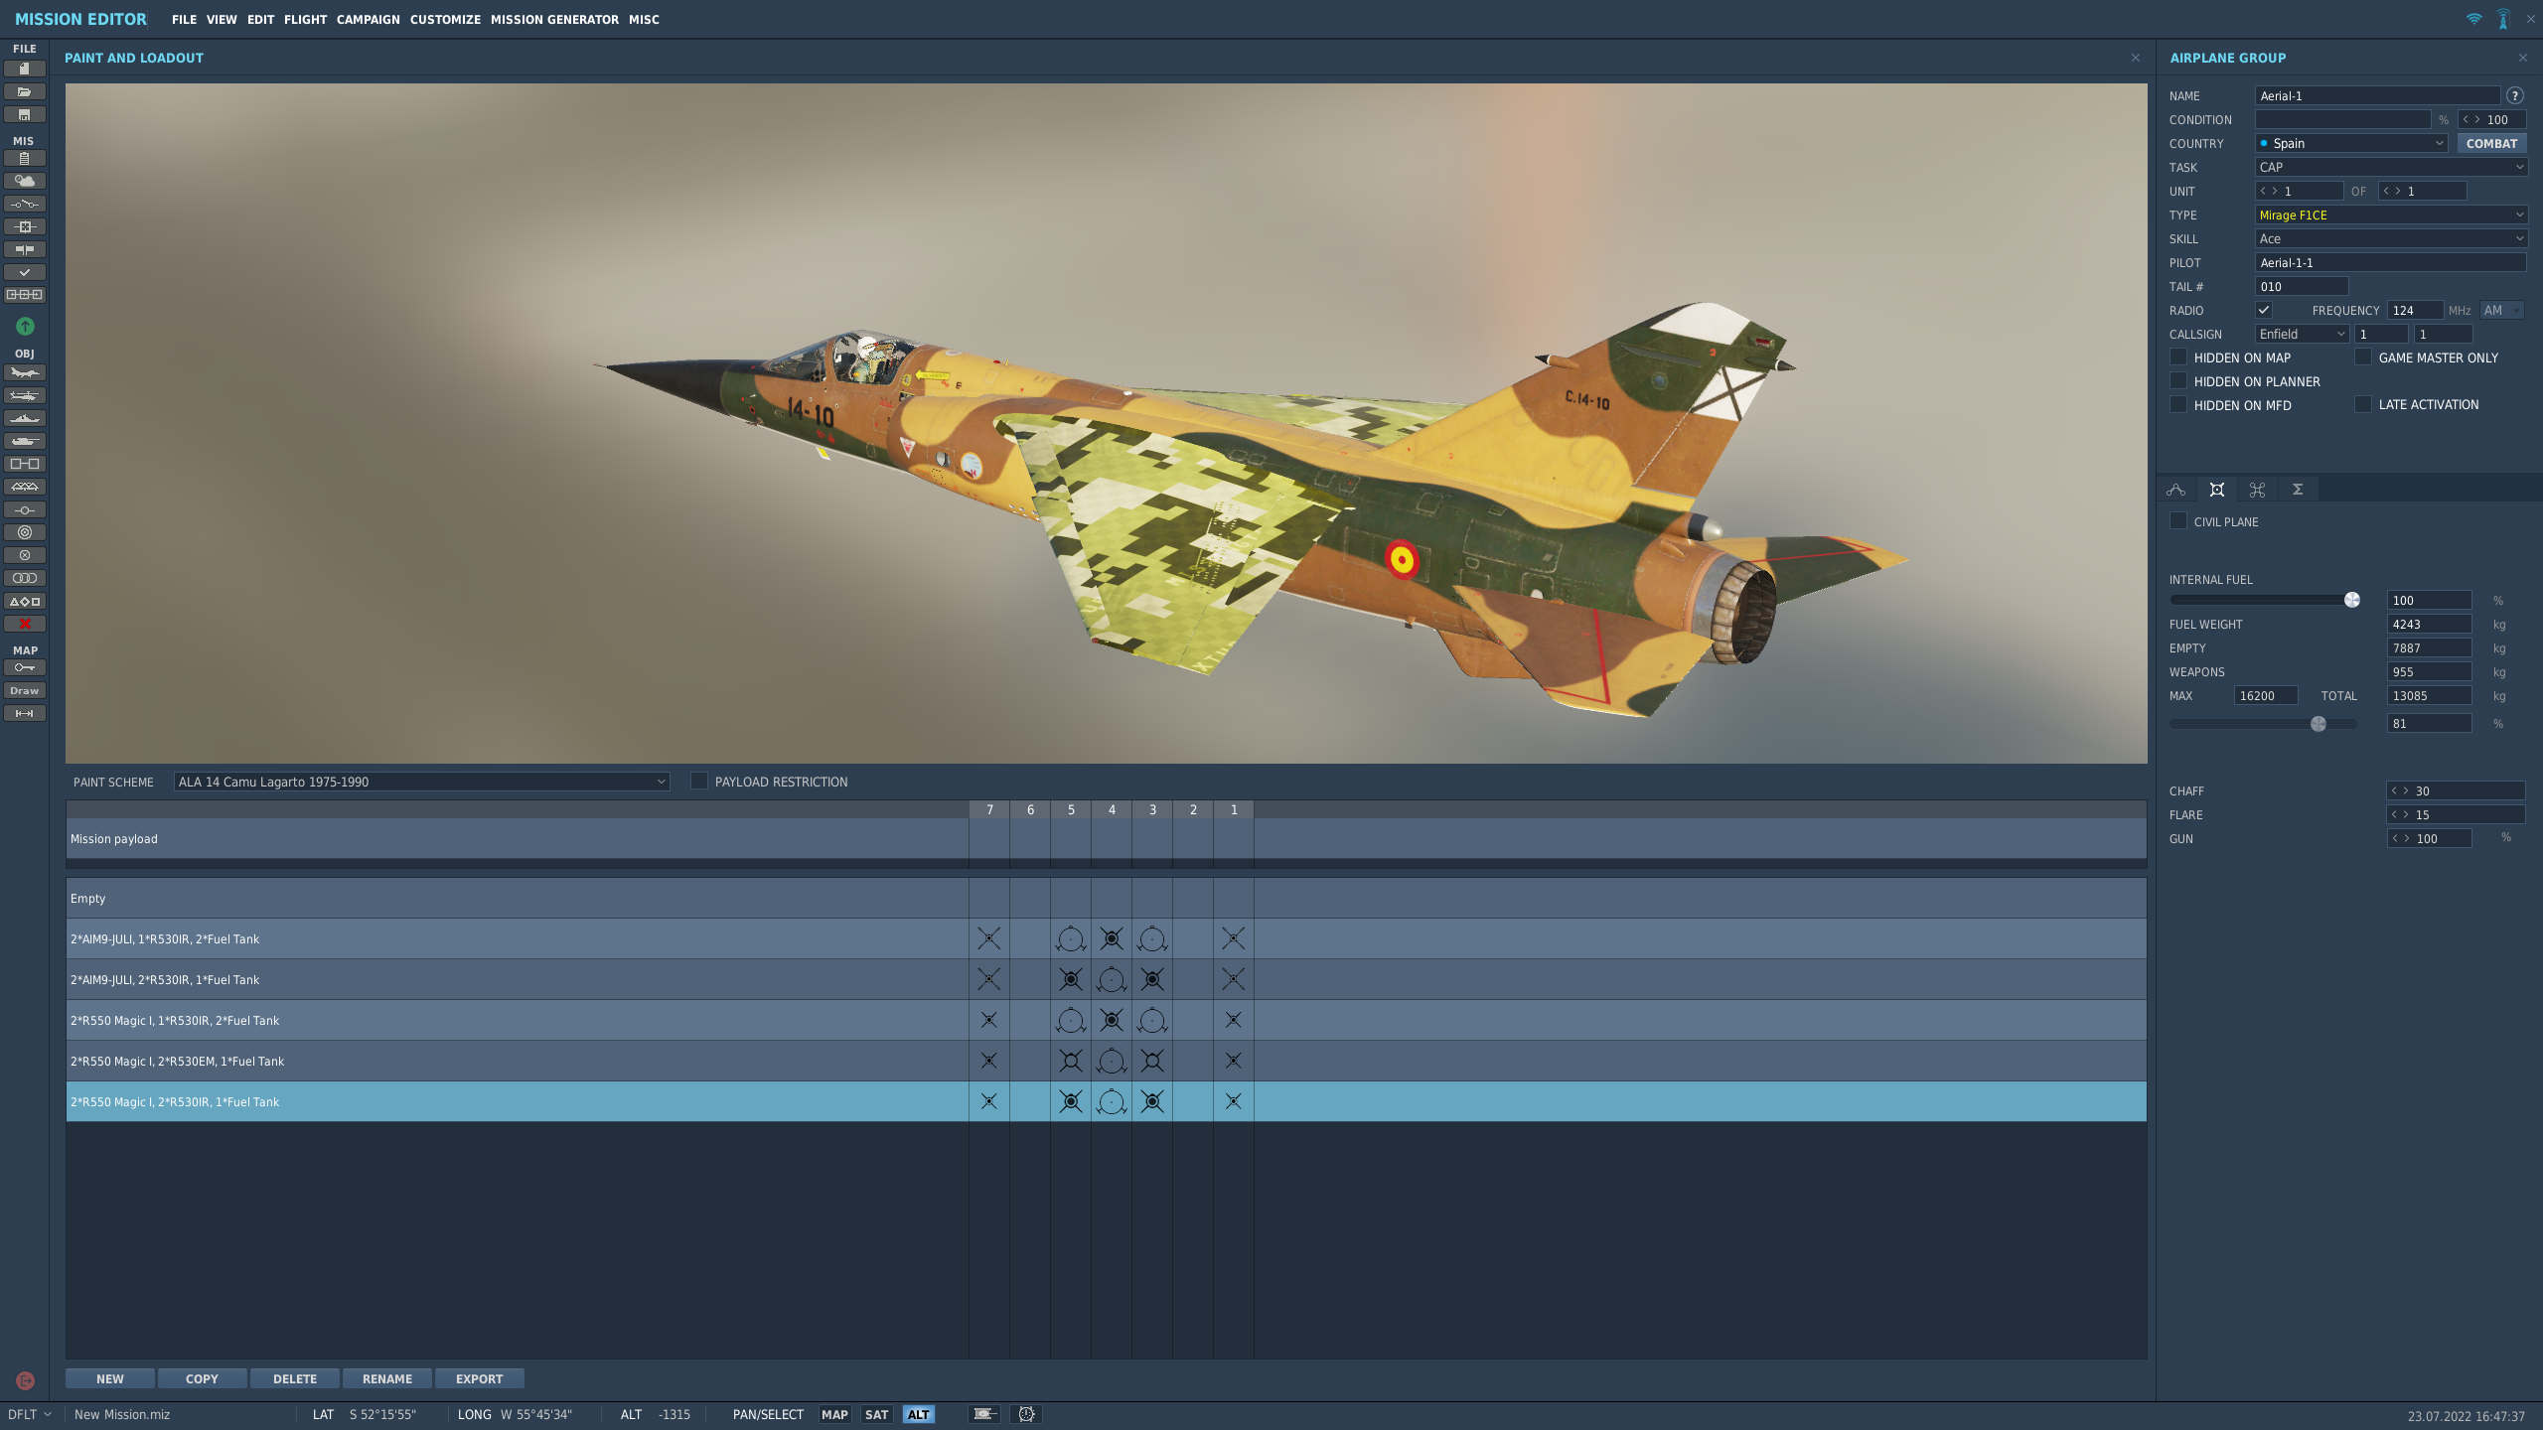Click the red X delete object icon

(25, 625)
